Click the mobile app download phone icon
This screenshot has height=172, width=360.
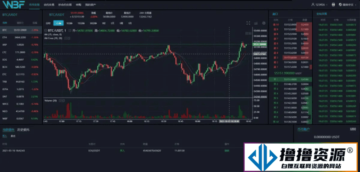(x=333, y=4)
